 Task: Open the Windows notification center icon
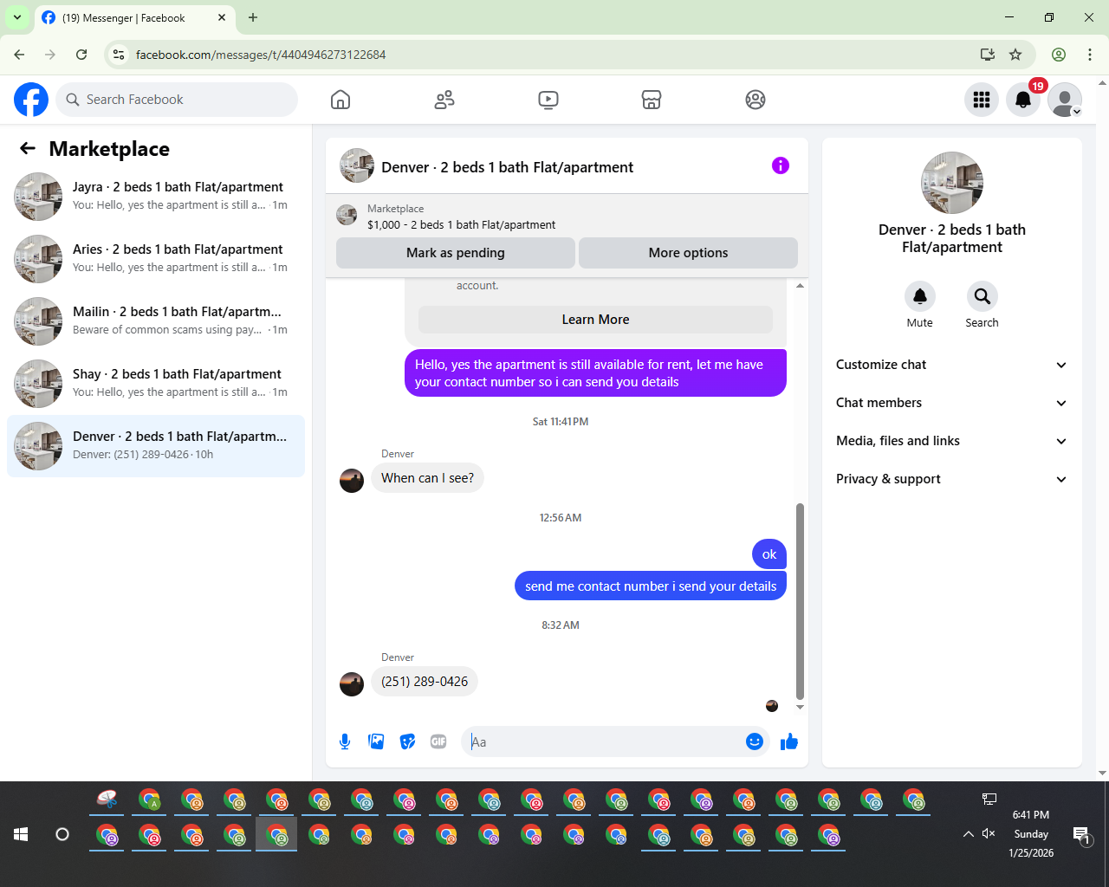(x=1081, y=834)
